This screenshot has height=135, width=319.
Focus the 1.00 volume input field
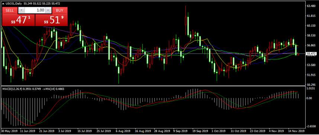(35, 10)
